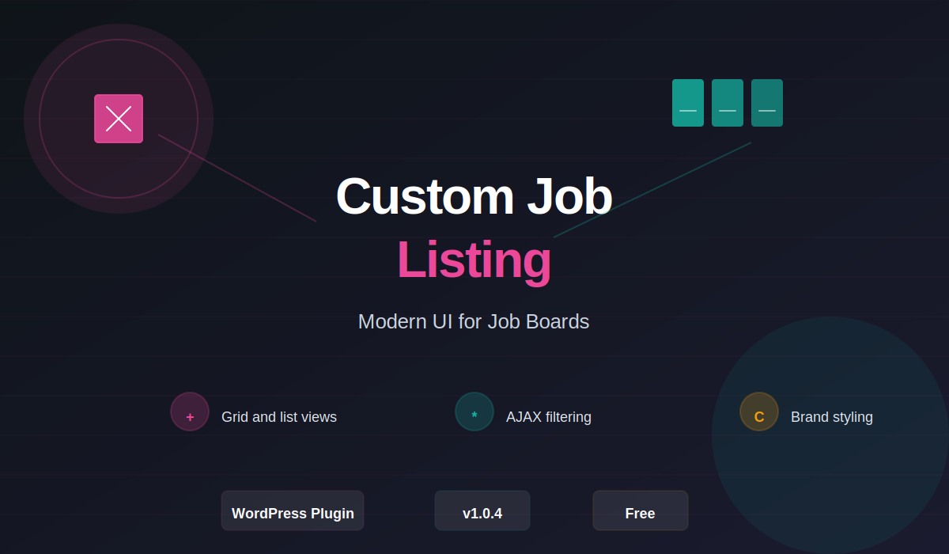Click the 'Grid and list views' text
Viewport: 949px width, 554px height.
tap(279, 417)
